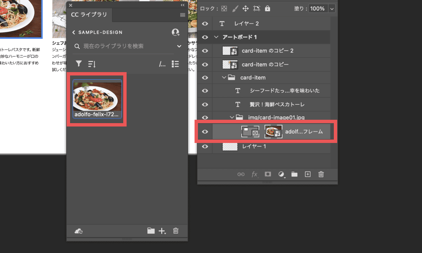
Task: Hide the レイヤー 1 layer
Action: [x=205, y=147]
